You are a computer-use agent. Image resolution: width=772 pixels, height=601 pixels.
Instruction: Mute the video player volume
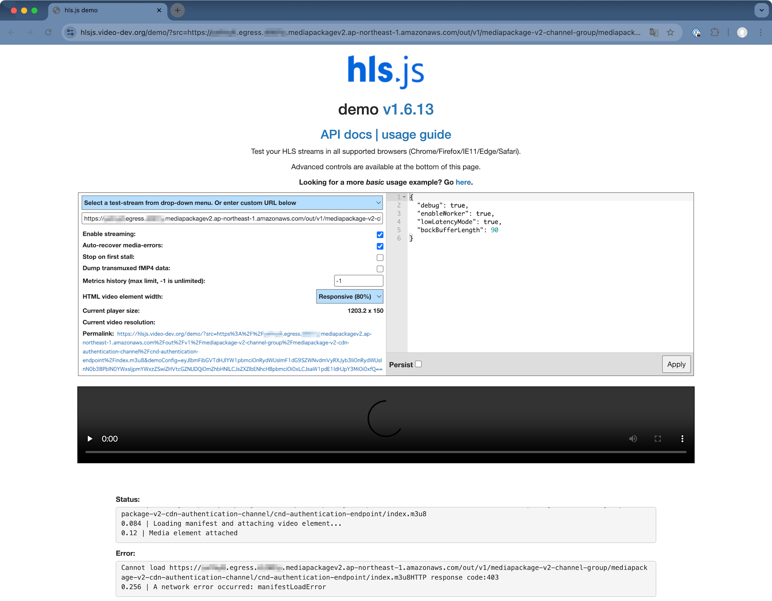click(633, 439)
